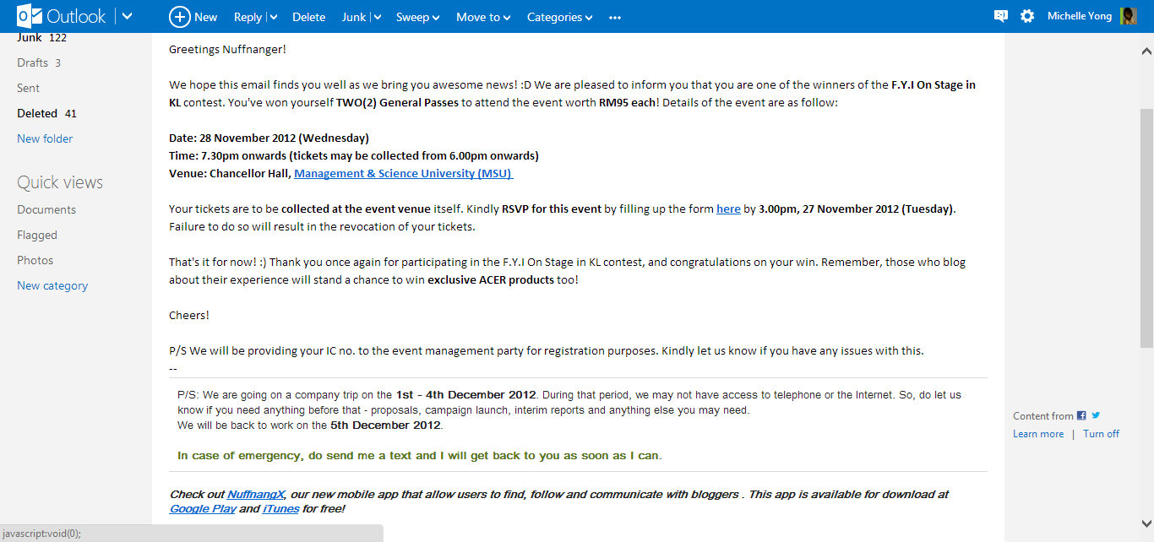The width and height of the screenshot is (1154, 542).
Task: Open the NuffnangX link
Action: 257,495
